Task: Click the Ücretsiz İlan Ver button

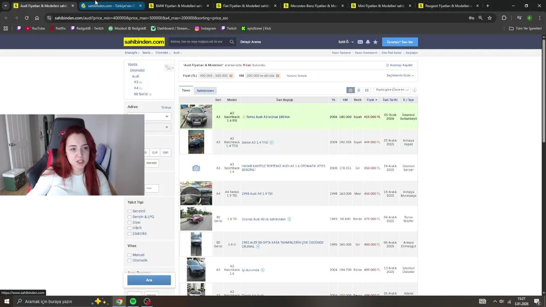Action: [x=400, y=42]
